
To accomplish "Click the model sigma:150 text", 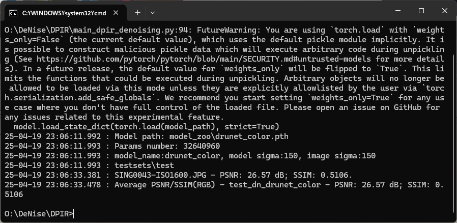I will (x=264, y=156).
